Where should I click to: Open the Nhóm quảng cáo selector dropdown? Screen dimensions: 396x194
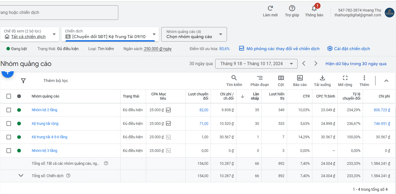click(194, 34)
